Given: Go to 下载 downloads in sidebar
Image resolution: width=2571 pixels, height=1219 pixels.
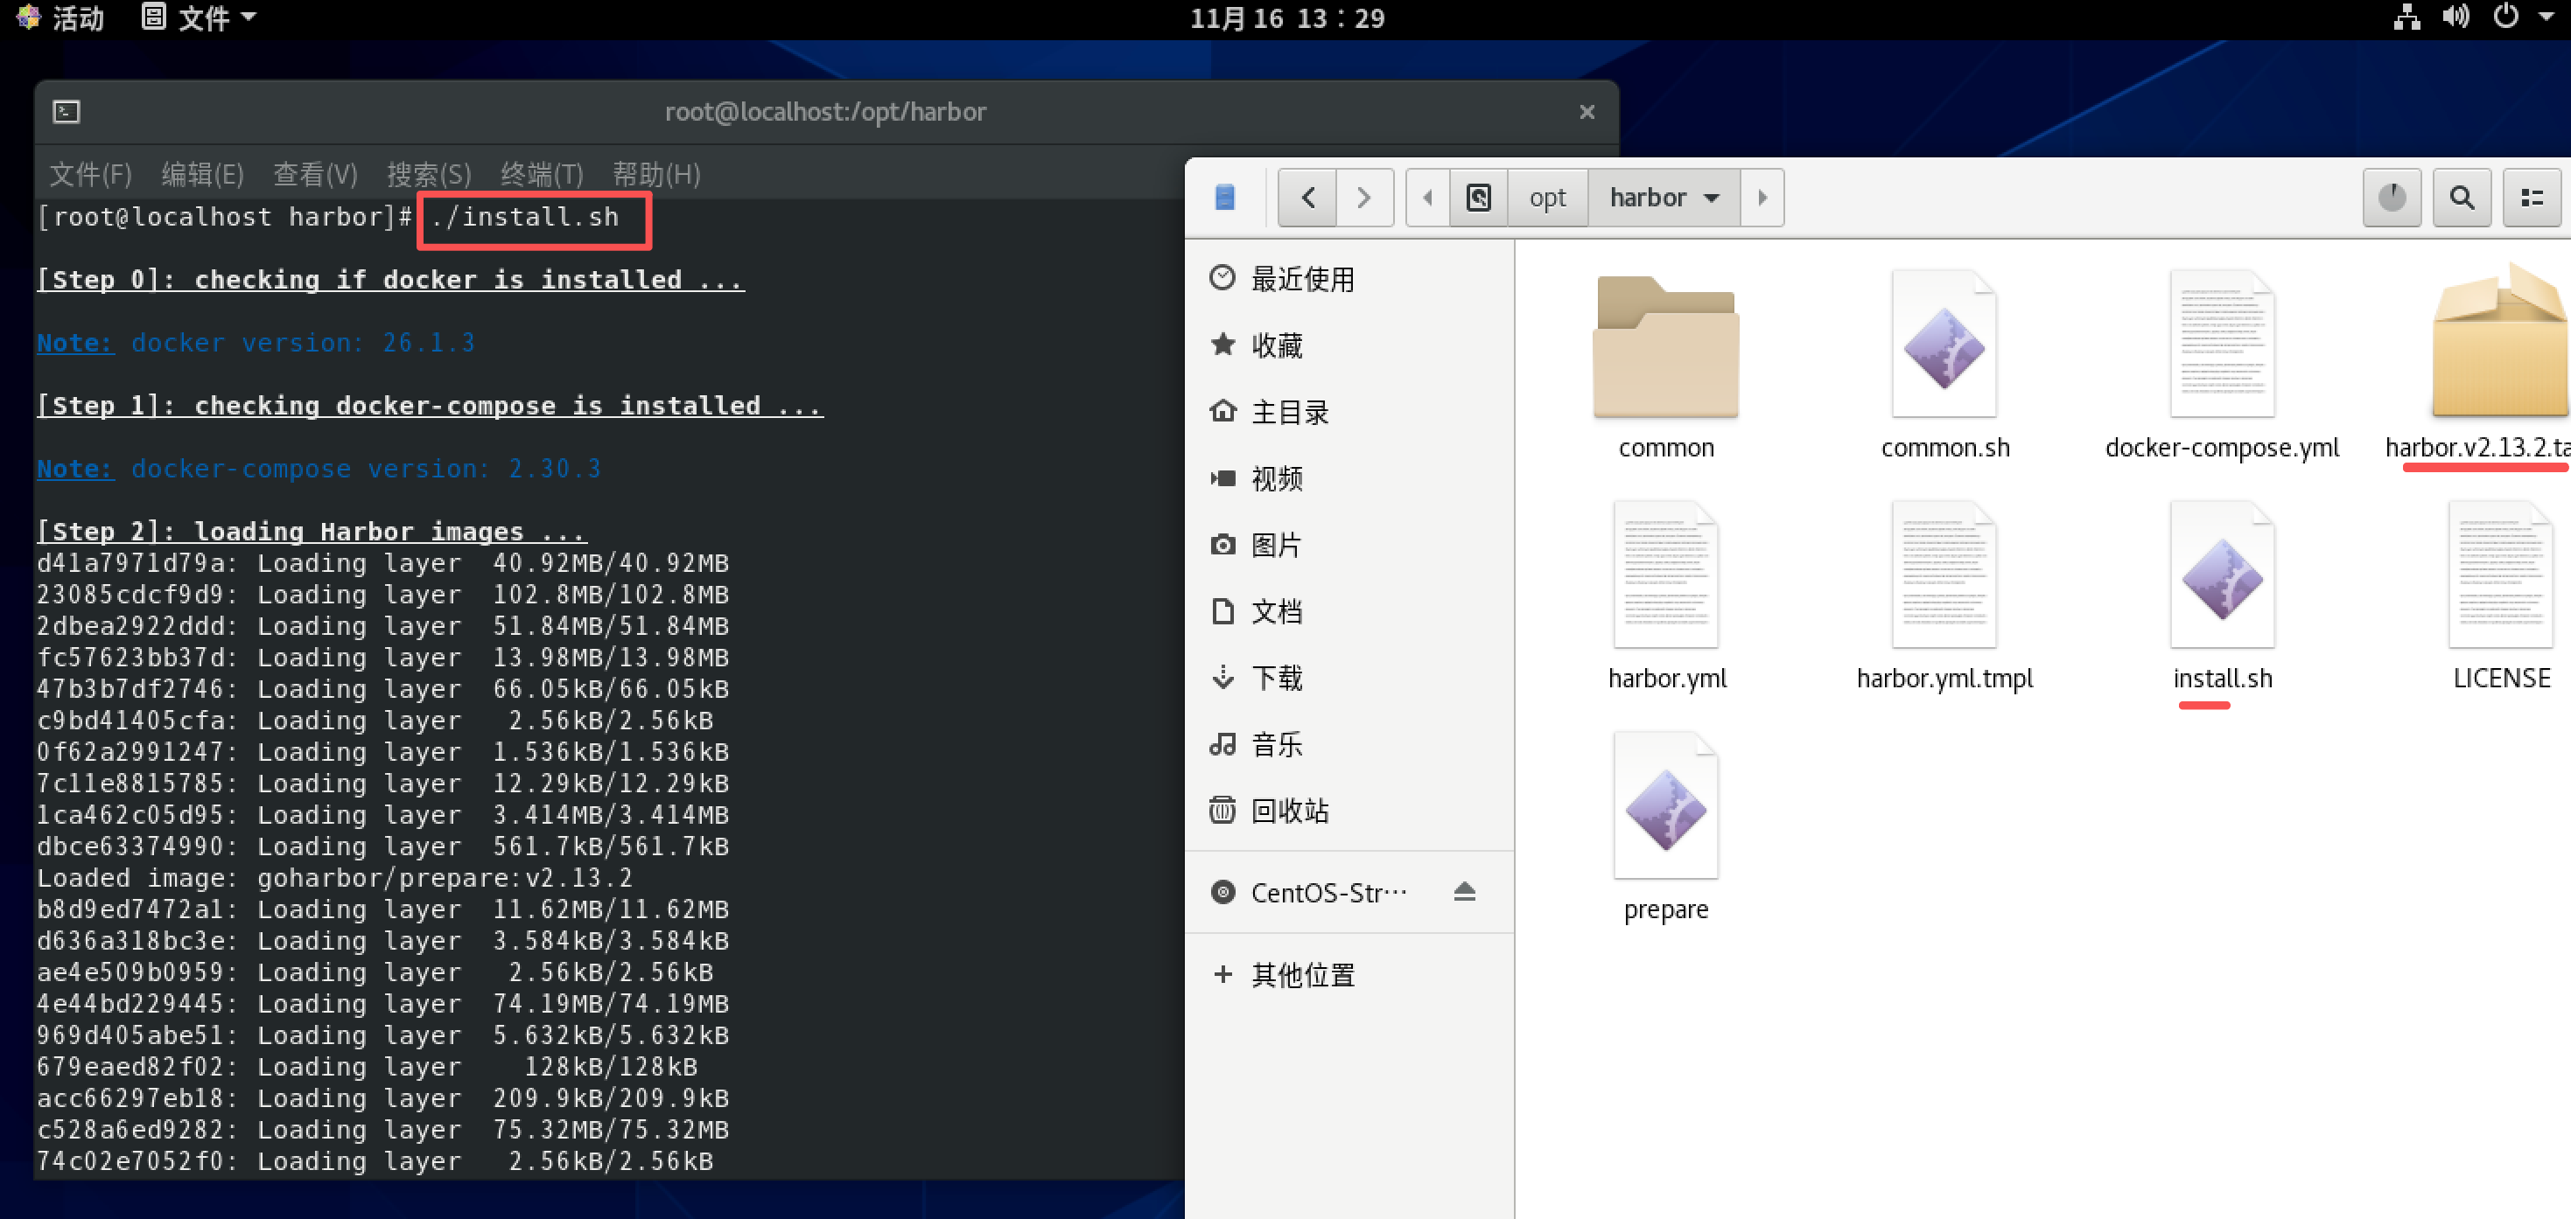Looking at the screenshot, I should tap(1276, 679).
